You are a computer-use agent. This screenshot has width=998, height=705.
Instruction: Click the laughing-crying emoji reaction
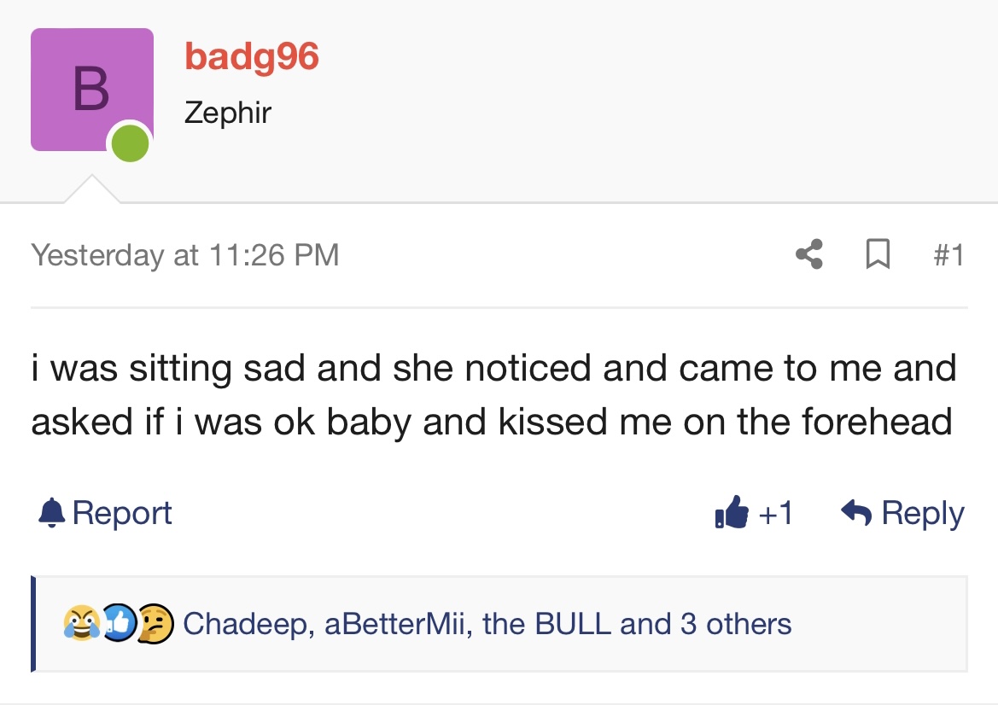[81, 623]
